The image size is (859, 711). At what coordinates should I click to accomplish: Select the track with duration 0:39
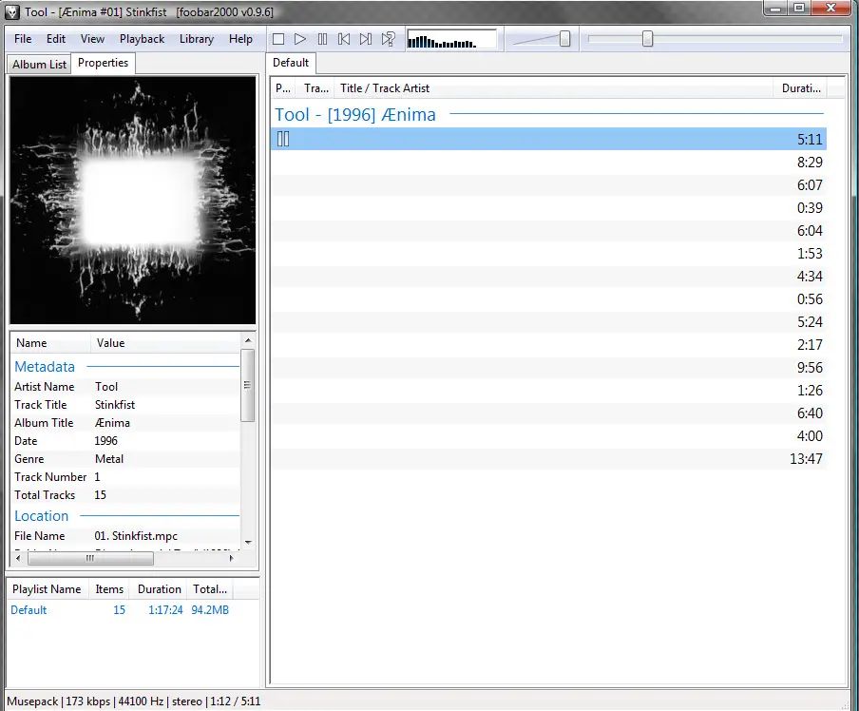[x=549, y=208]
